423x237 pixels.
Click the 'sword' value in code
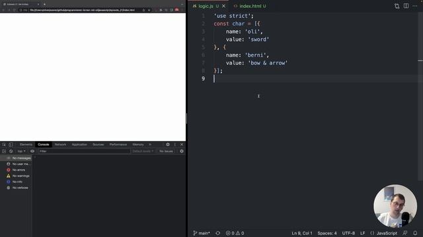(258, 39)
